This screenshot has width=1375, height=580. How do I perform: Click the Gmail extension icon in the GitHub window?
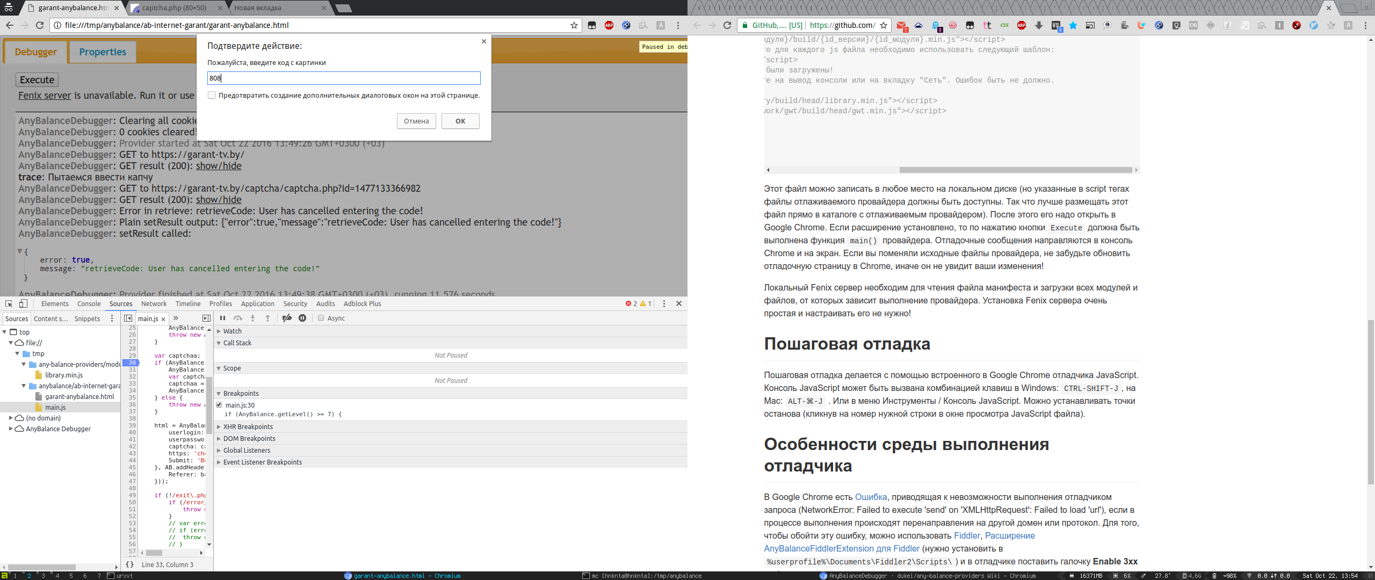click(x=902, y=26)
